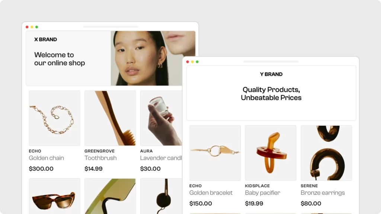This screenshot has width=381, height=214.
Task: Click the Y BRAND logo text
Action: [271, 74]
